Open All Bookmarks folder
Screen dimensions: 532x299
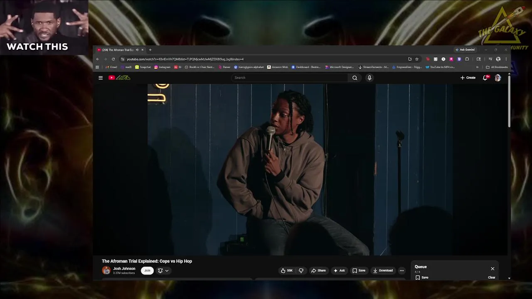pos(497,67)
